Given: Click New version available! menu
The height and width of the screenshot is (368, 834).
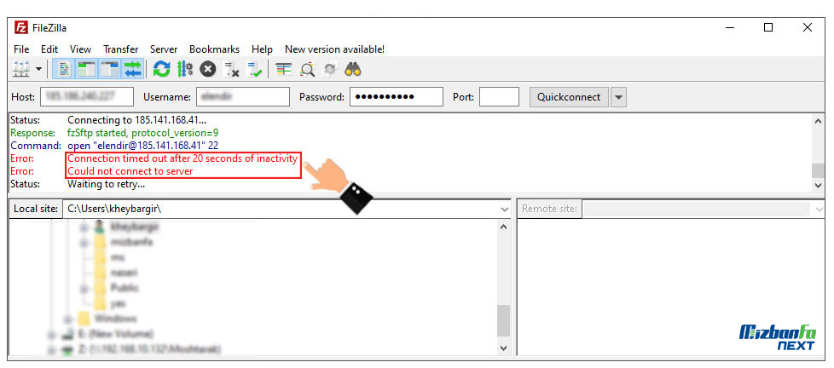Looking at the screenshot, I should click(x=334, y=49).
